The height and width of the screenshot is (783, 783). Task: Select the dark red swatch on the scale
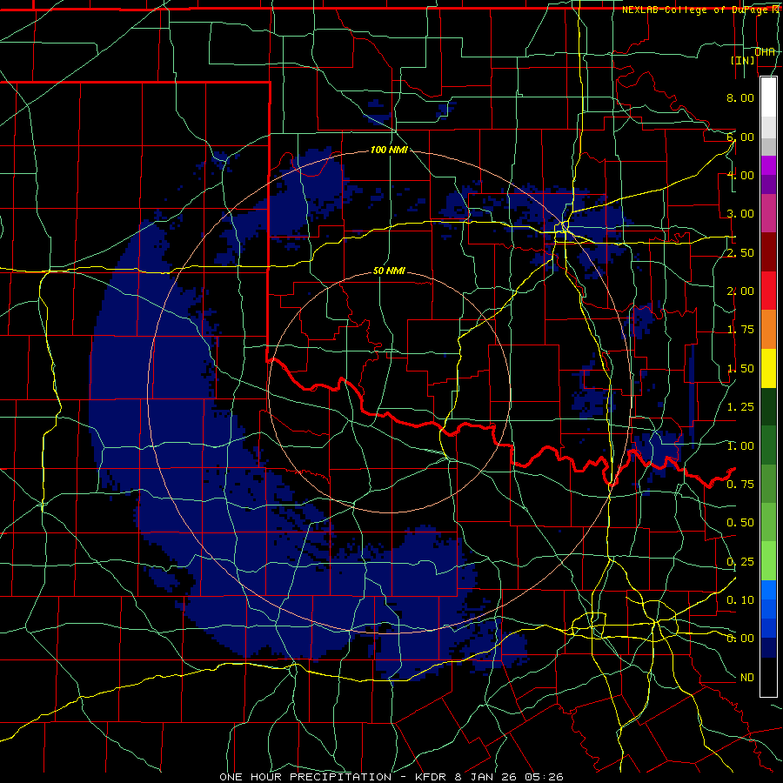768,252
